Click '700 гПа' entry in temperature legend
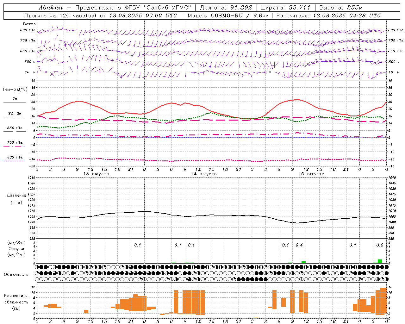 [15, 143]
